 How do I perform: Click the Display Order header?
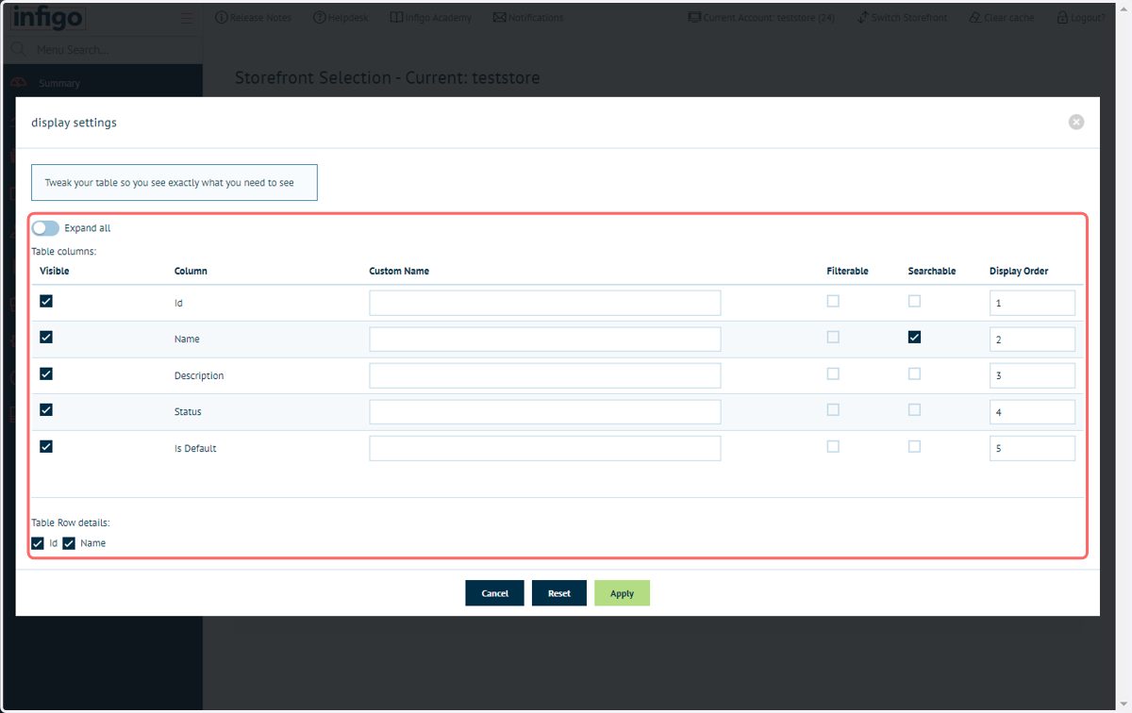pyautogui.click(x=1019, y=271)
